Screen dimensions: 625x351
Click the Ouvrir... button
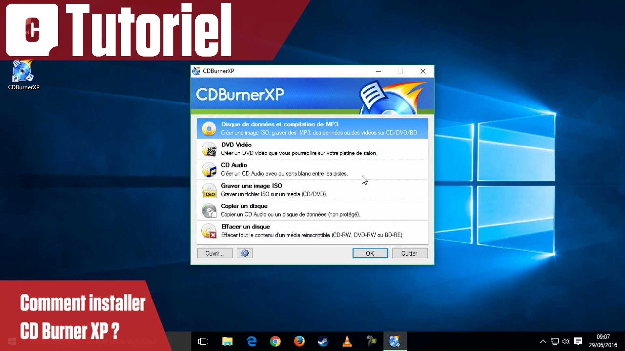pos(215,253)
